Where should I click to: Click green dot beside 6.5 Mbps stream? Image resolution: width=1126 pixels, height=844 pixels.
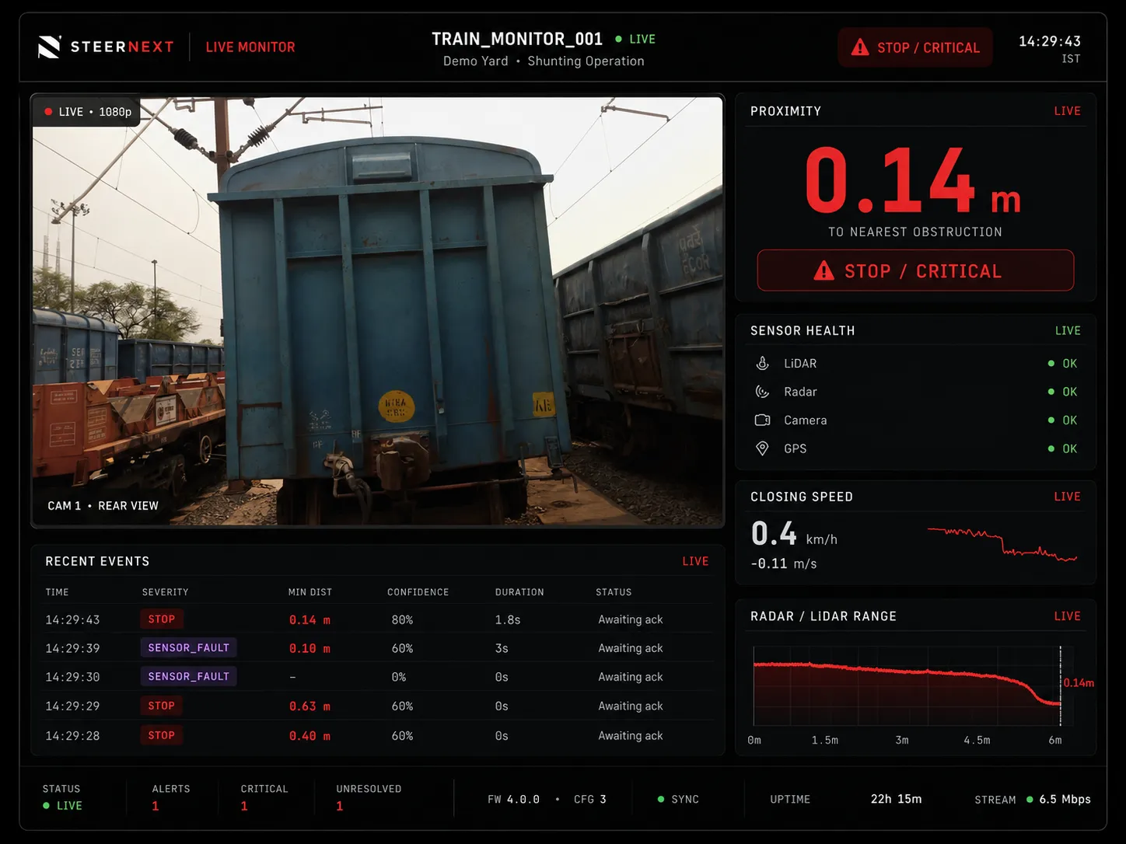tap(1030, 799)
